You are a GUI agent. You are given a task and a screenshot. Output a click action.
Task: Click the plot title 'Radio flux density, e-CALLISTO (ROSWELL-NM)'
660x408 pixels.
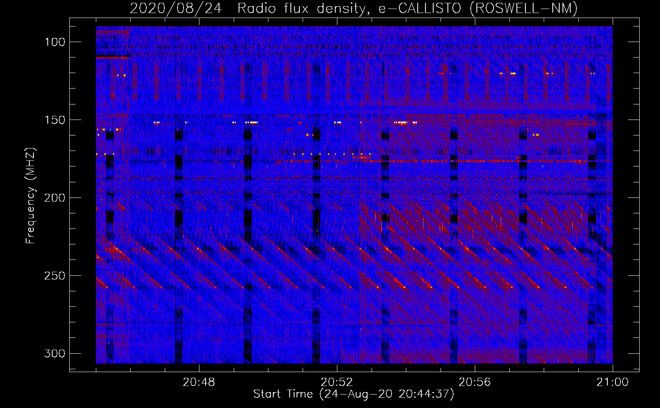click(408, 8)
